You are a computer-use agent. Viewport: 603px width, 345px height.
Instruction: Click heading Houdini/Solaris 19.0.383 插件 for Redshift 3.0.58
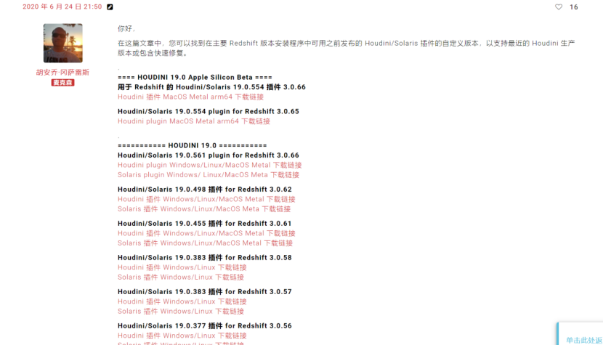click(x=205, y=258)
